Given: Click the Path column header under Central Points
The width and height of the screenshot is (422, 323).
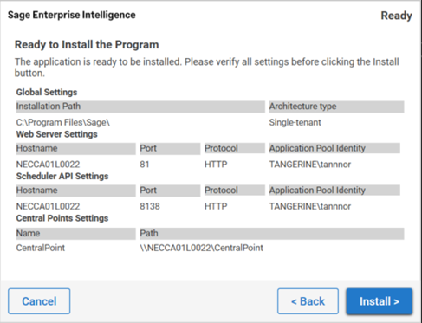Looking at the screenshot, I should point(272,233).
